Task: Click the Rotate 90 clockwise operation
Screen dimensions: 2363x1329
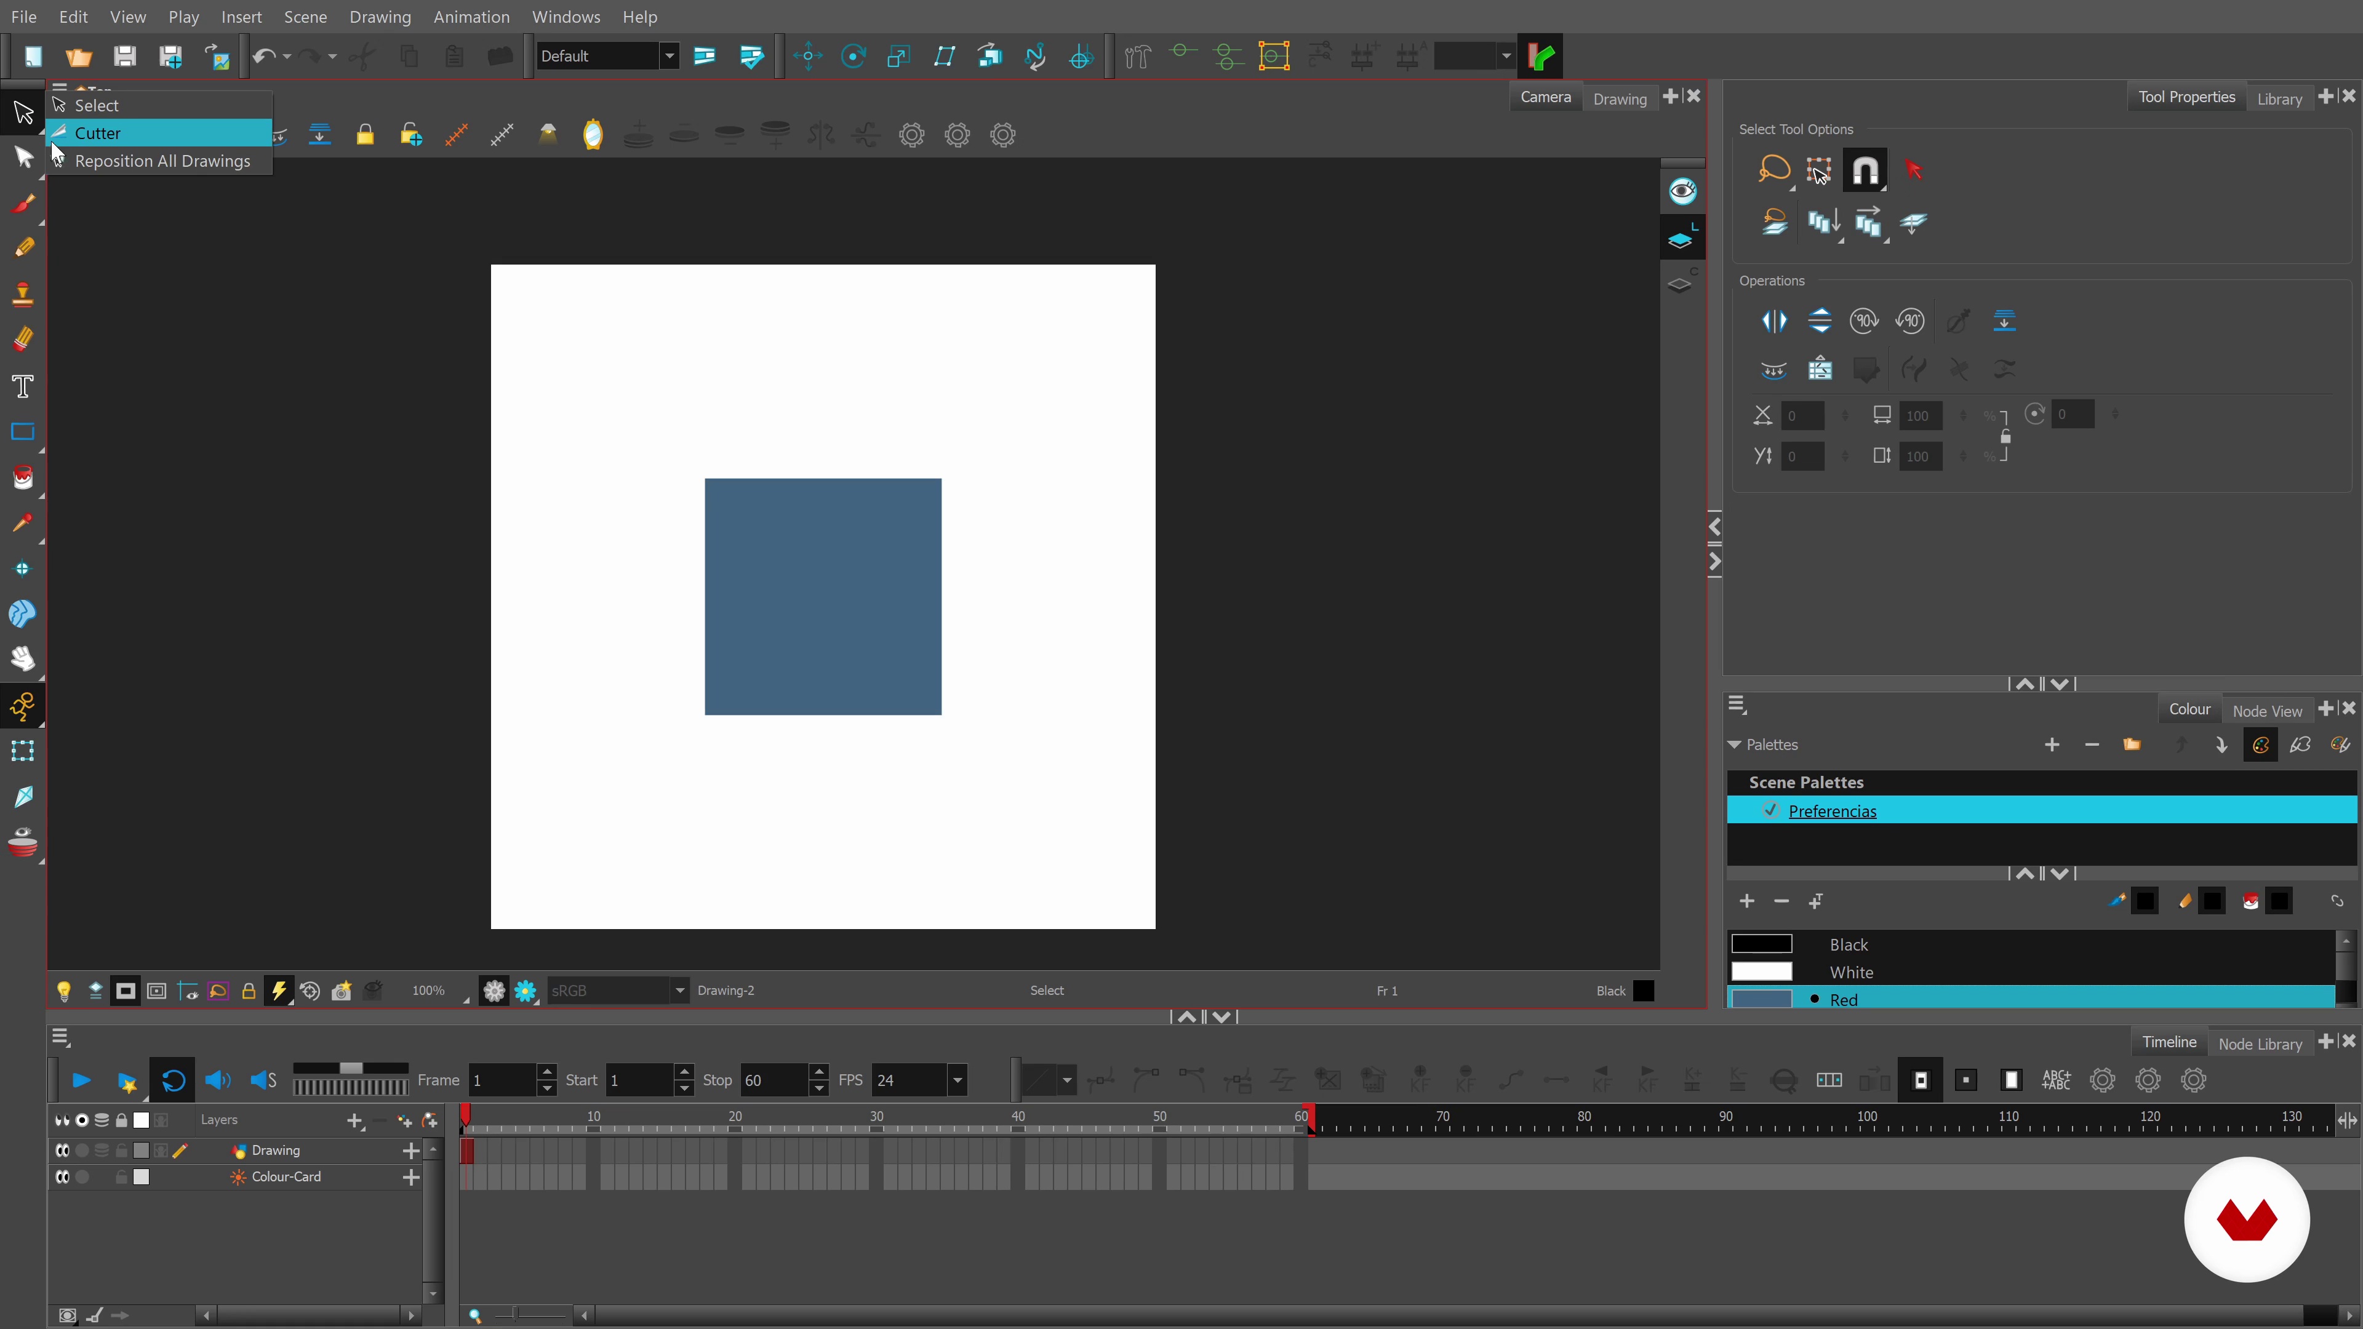Action: click(1864, 321)
